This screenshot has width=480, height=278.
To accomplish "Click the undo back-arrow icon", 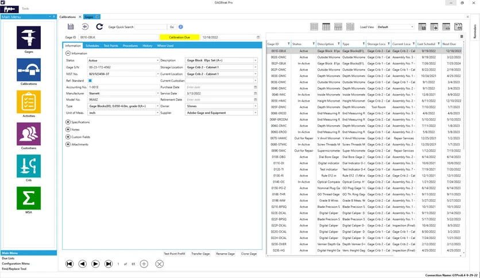I will (x=85, y=26).
